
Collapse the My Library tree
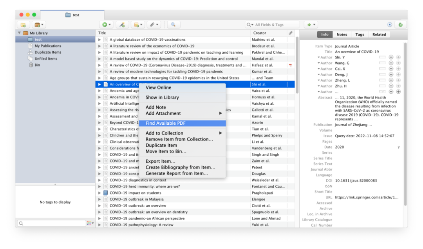(19, 33)
